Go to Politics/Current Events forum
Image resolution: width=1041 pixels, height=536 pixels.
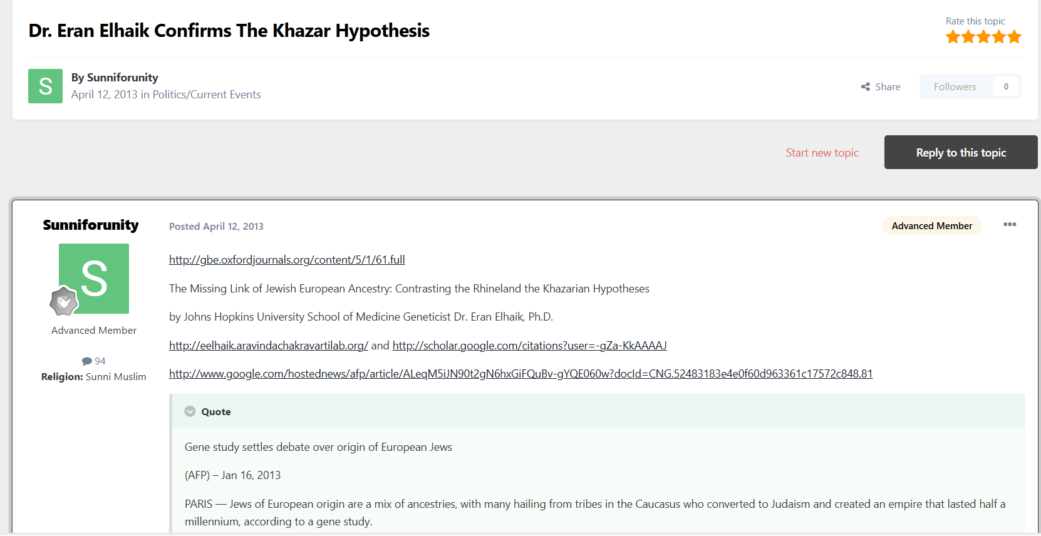click(207, 95)
